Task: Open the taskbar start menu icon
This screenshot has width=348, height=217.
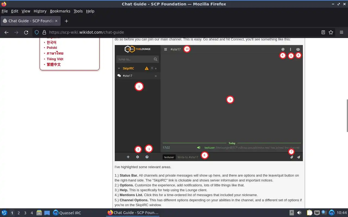Action: tap(4, 213)
